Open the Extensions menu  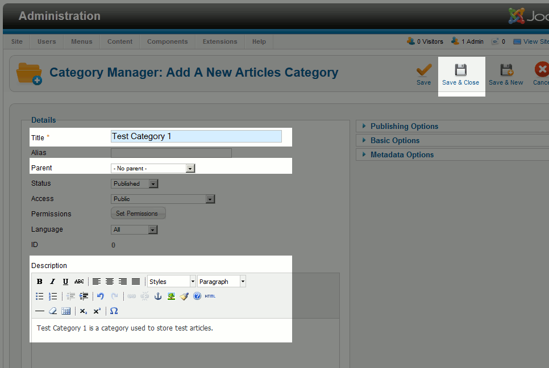pyautogui.click(x=220, y=41)
